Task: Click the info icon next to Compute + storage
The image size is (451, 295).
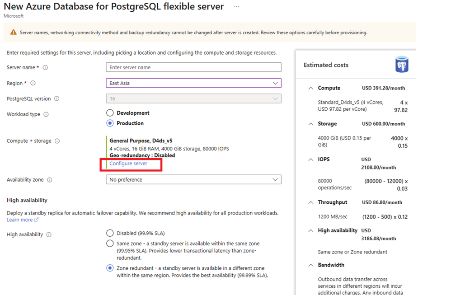Action: [x=57, y=141]
